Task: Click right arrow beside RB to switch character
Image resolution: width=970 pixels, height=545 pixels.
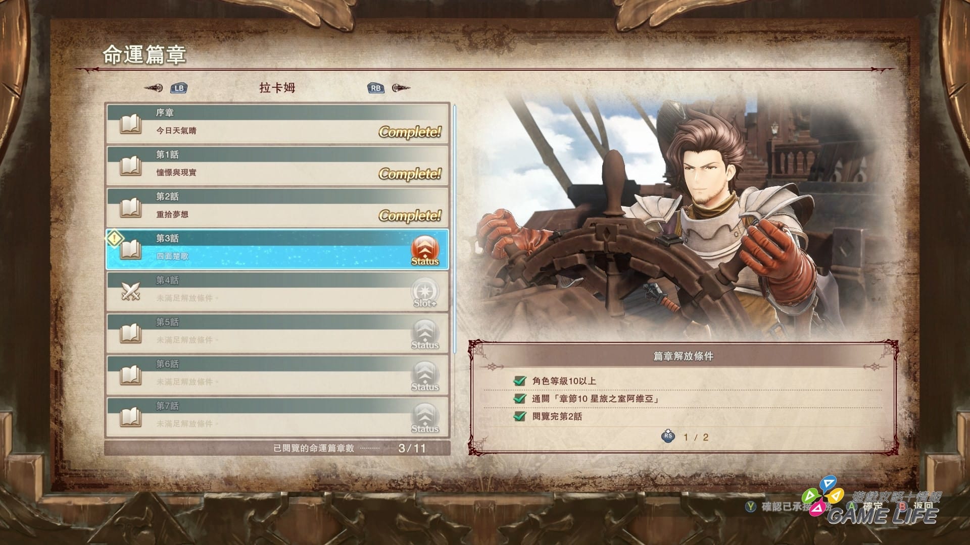Action: [x=401, y=88]
